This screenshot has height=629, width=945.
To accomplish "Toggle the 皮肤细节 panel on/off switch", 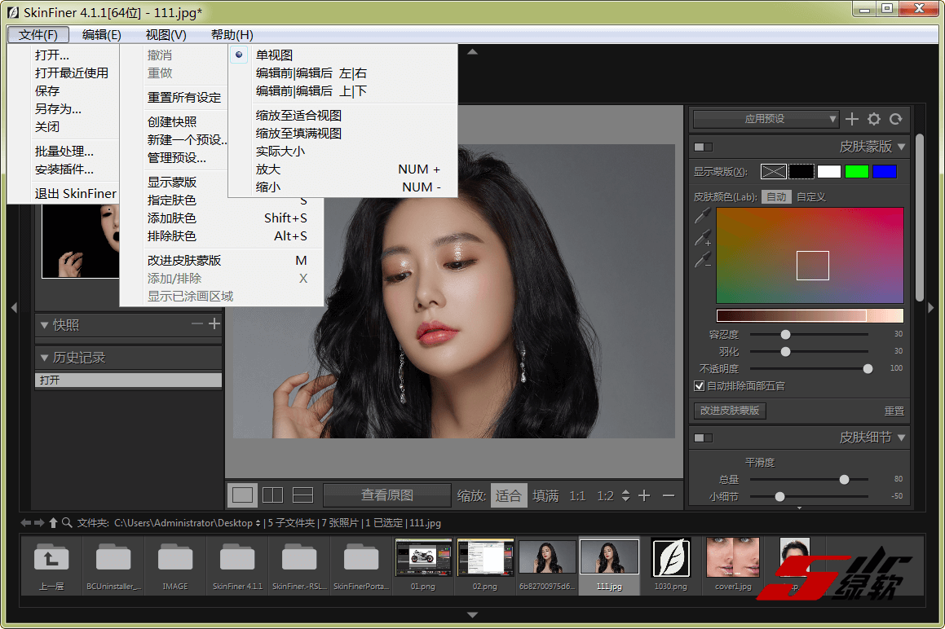I will tap(703, 438).
